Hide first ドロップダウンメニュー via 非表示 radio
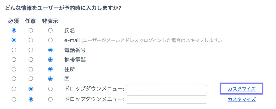This screenshot has width=276, height=109. point(50,89)
